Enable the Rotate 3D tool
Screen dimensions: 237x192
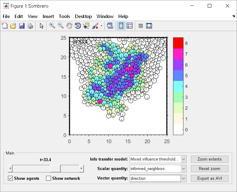[x=78, y=26]
